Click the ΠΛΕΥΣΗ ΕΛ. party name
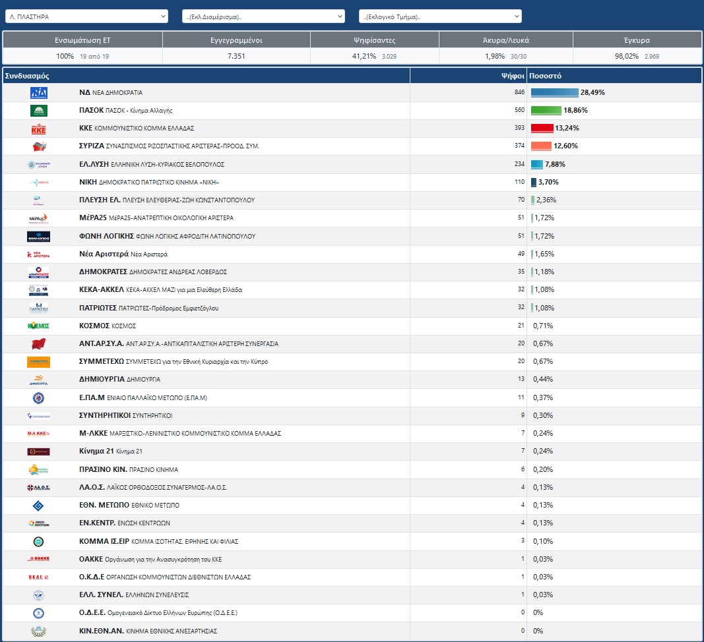This screenshot has height=642, width=704. (100, 200)
